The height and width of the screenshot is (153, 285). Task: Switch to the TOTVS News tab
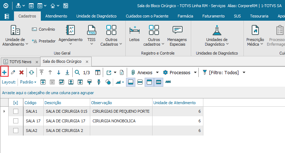(20, 62)
